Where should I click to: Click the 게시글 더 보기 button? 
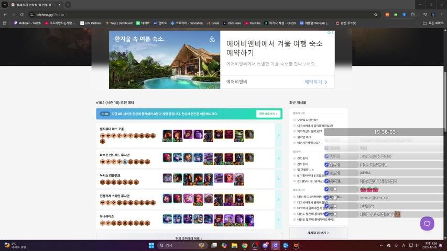point(318,233)
